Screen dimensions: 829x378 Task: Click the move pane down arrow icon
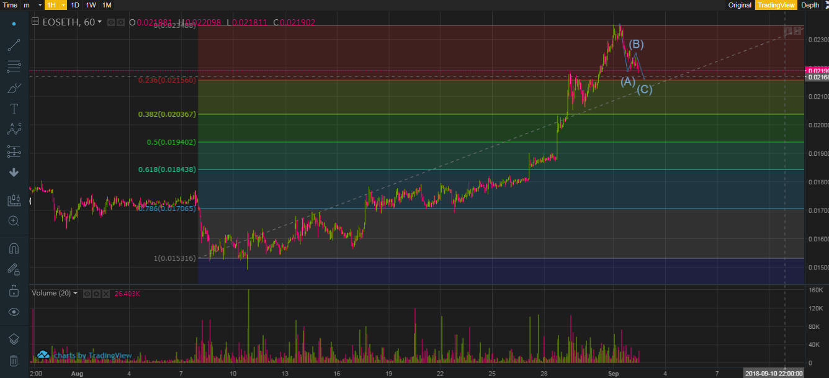pos(787,30)
